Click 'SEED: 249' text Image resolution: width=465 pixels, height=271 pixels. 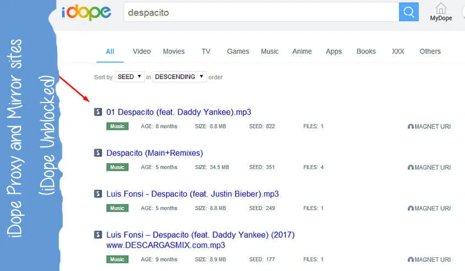point(262,208)
